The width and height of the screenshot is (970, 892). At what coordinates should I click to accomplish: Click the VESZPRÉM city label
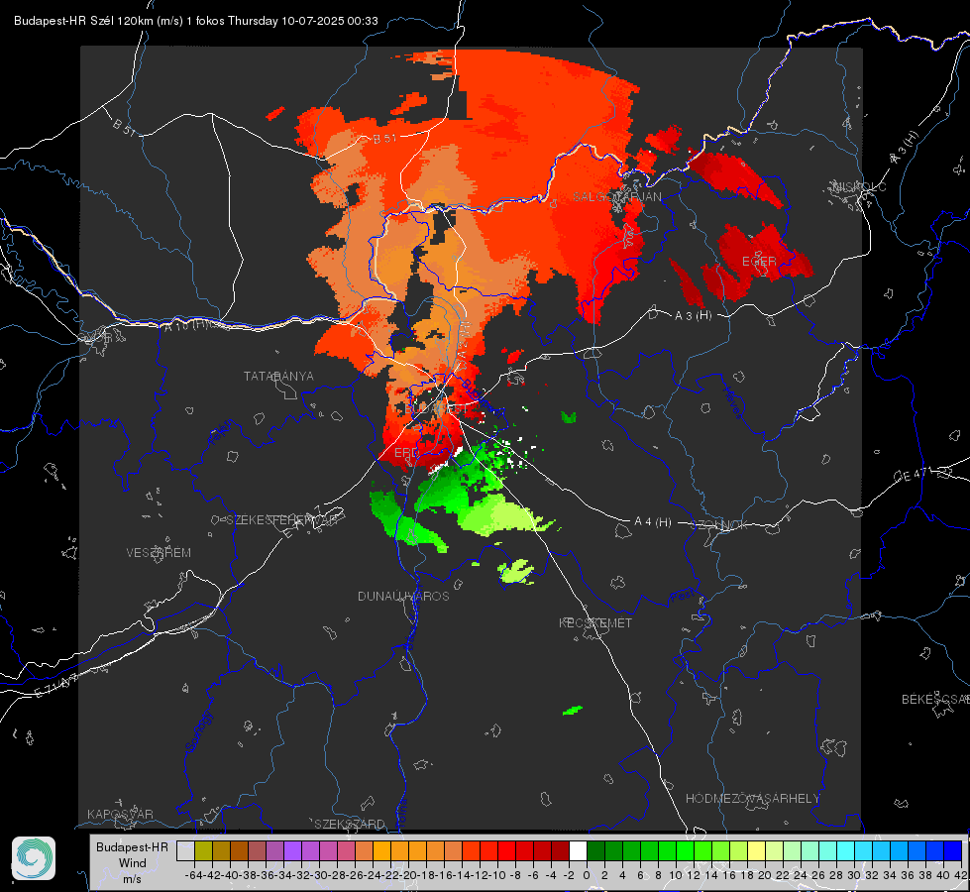point(159,552)
